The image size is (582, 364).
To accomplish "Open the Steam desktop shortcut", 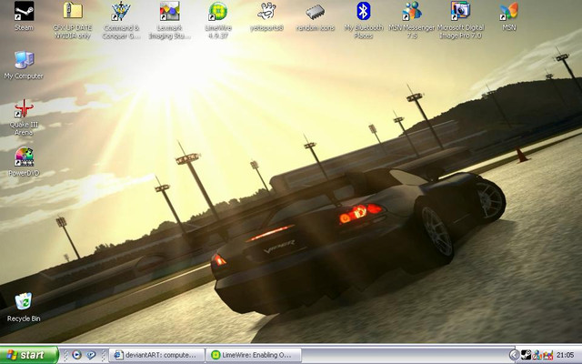I will 24,13.
